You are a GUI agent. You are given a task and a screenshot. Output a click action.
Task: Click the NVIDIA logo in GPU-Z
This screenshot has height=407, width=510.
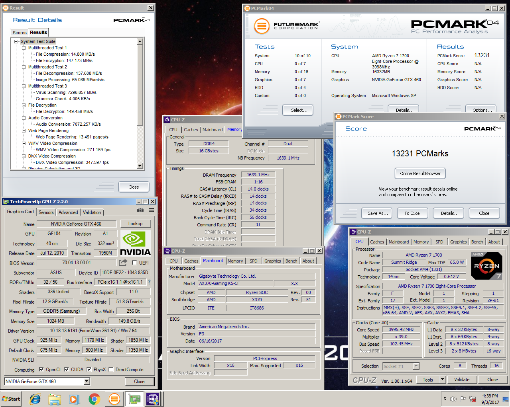pos(136,243)
